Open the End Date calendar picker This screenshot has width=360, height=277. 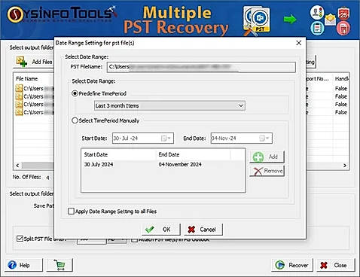point(264,138)
